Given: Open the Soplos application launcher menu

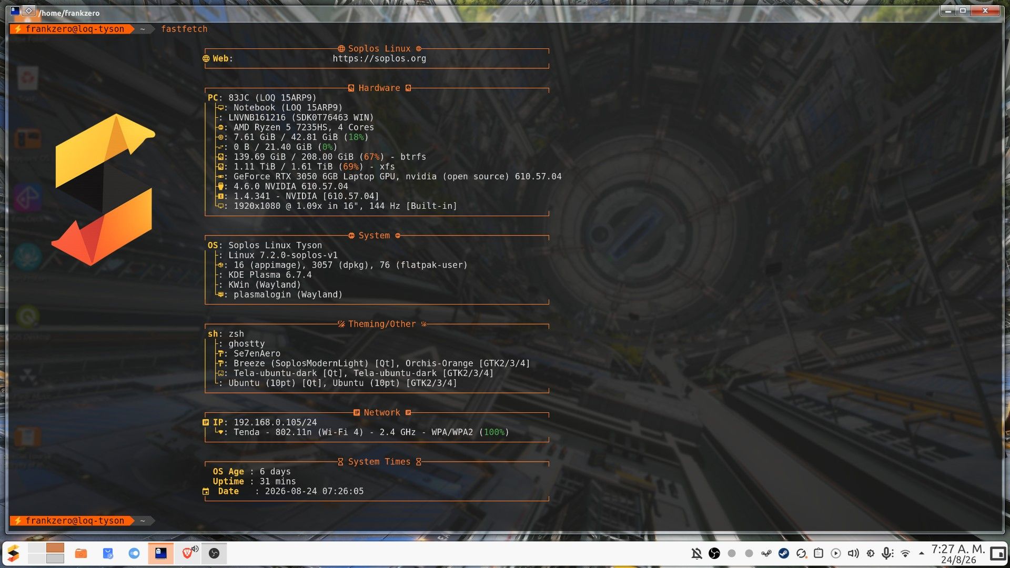Looking at the screenshot, I should pos(13,553).
